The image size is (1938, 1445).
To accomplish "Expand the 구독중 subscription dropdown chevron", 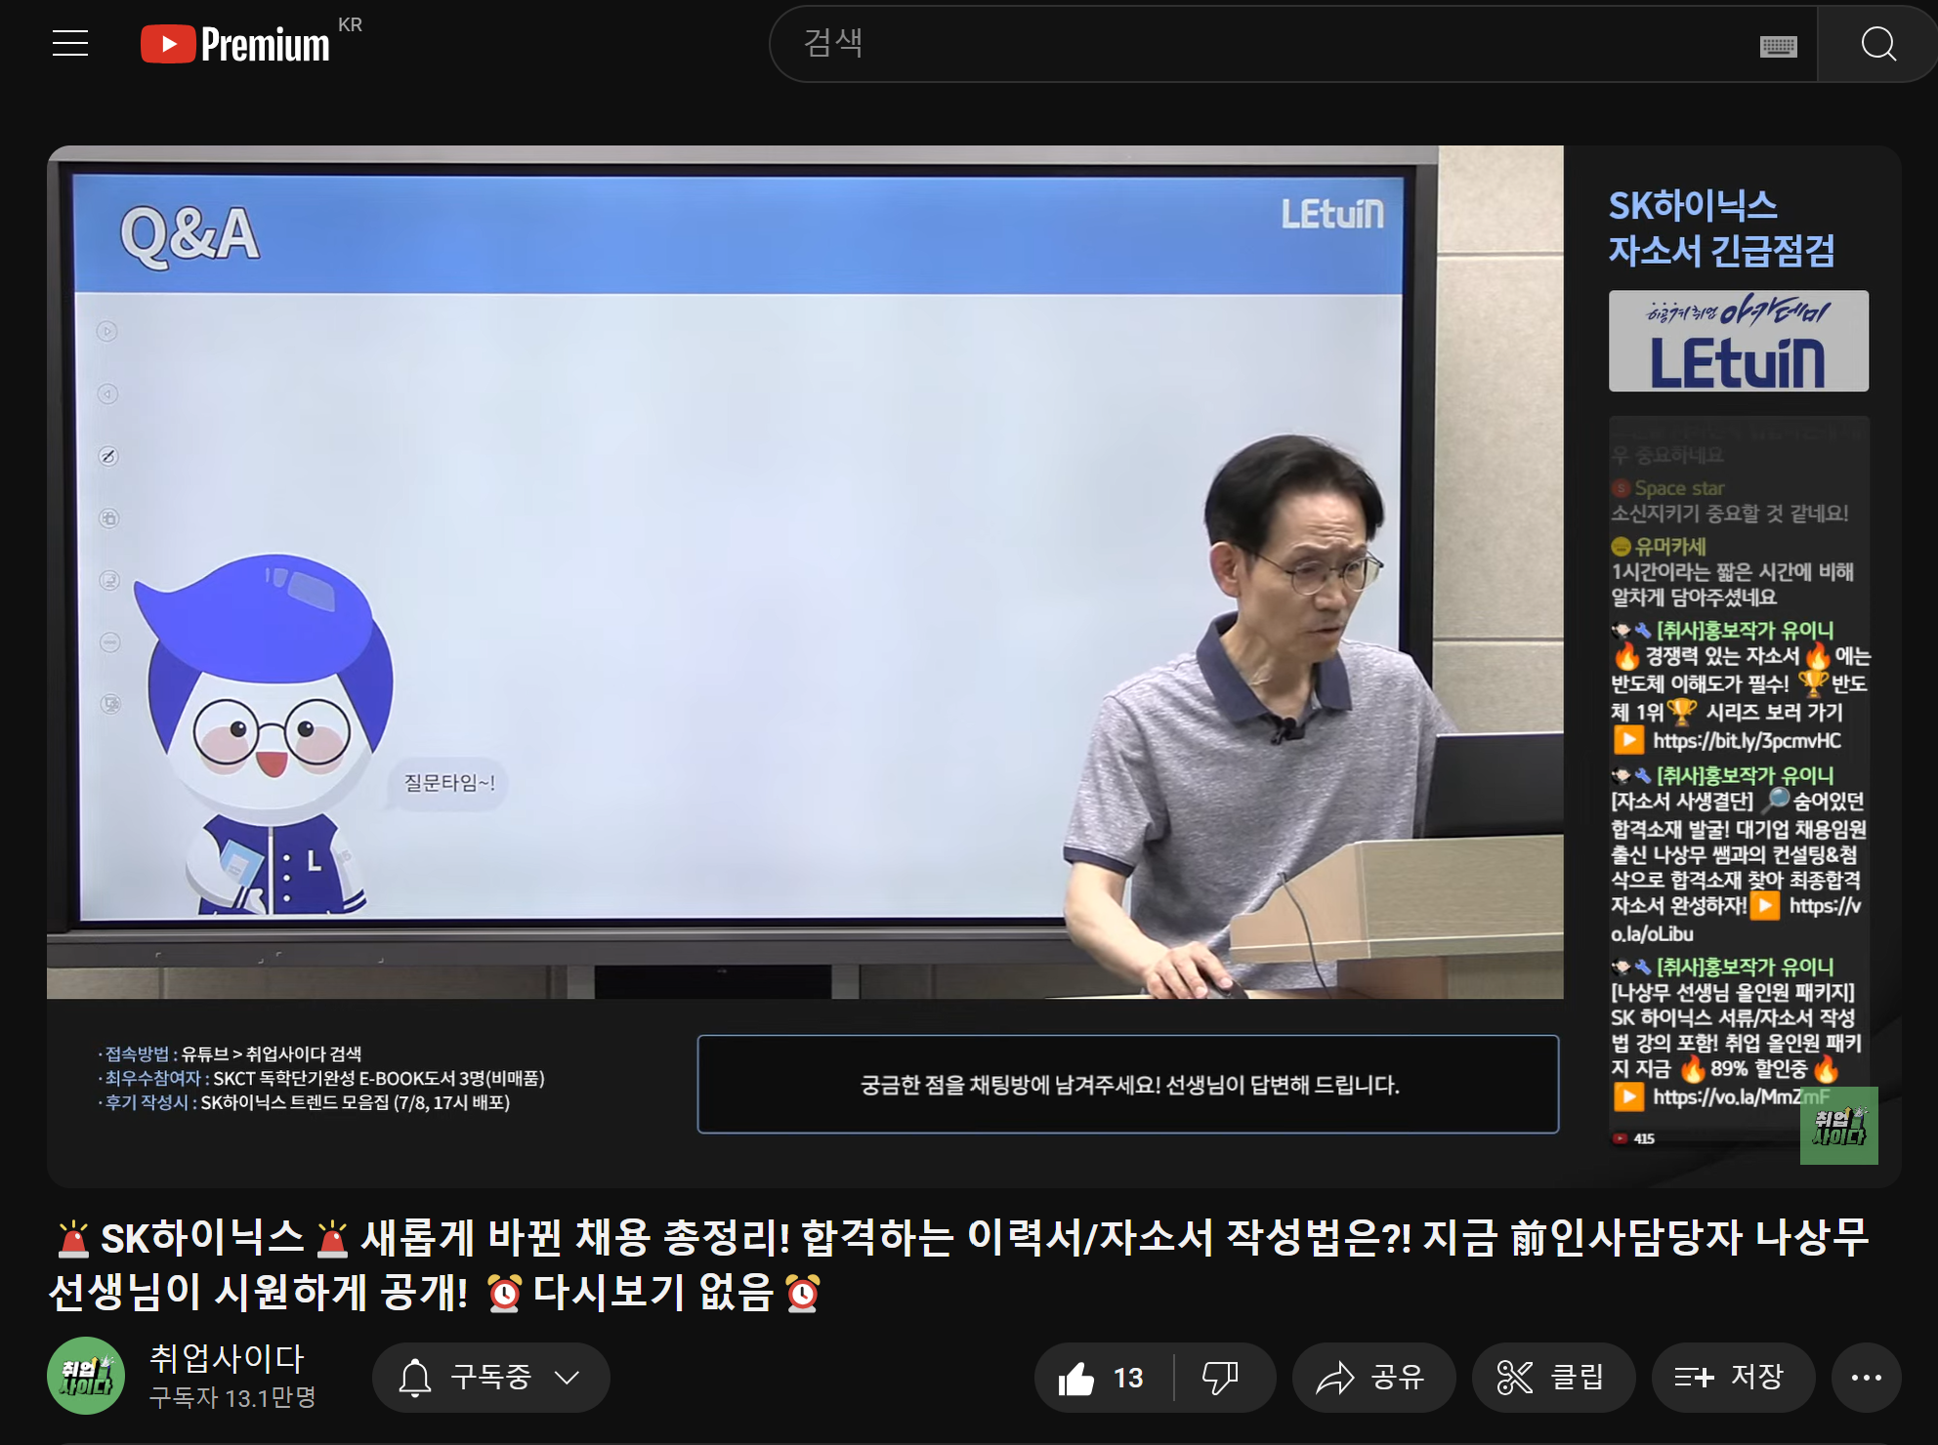I will pos(568,1378).
